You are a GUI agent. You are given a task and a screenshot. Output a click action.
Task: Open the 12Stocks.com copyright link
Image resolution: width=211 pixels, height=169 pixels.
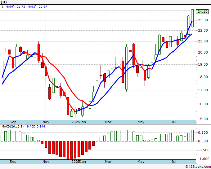click(x=198, y=167)
